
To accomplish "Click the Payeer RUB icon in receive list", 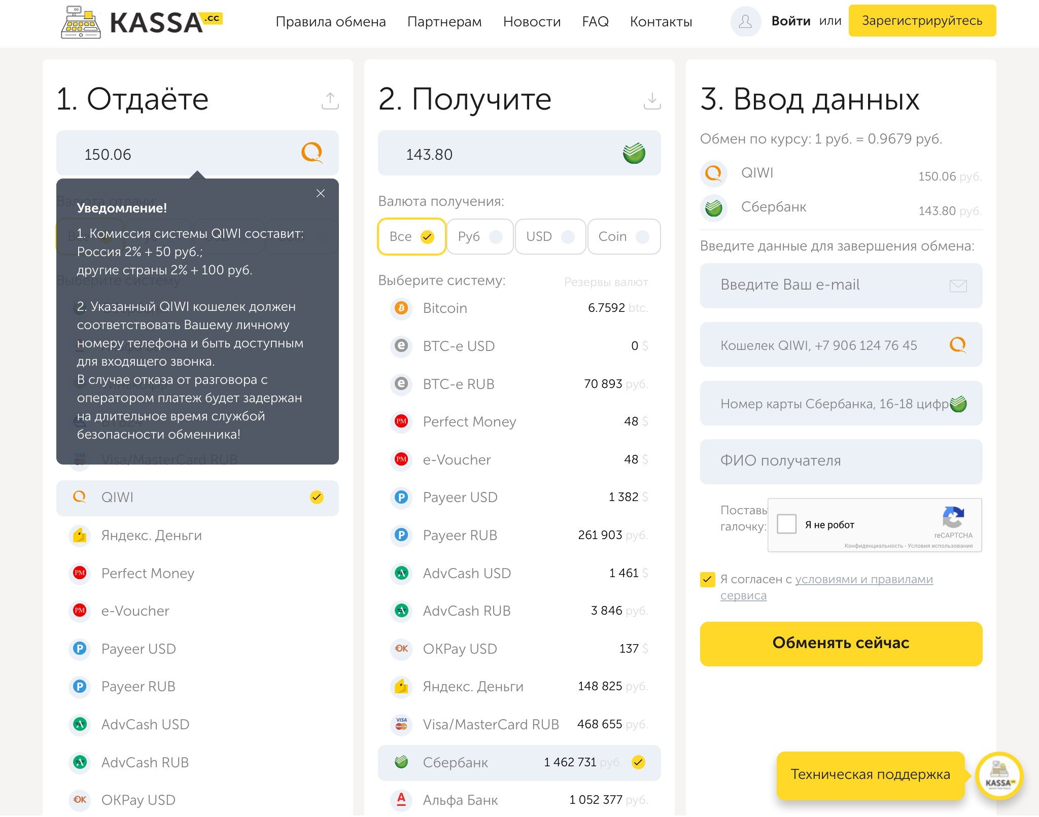I will (x=401, y=535).
